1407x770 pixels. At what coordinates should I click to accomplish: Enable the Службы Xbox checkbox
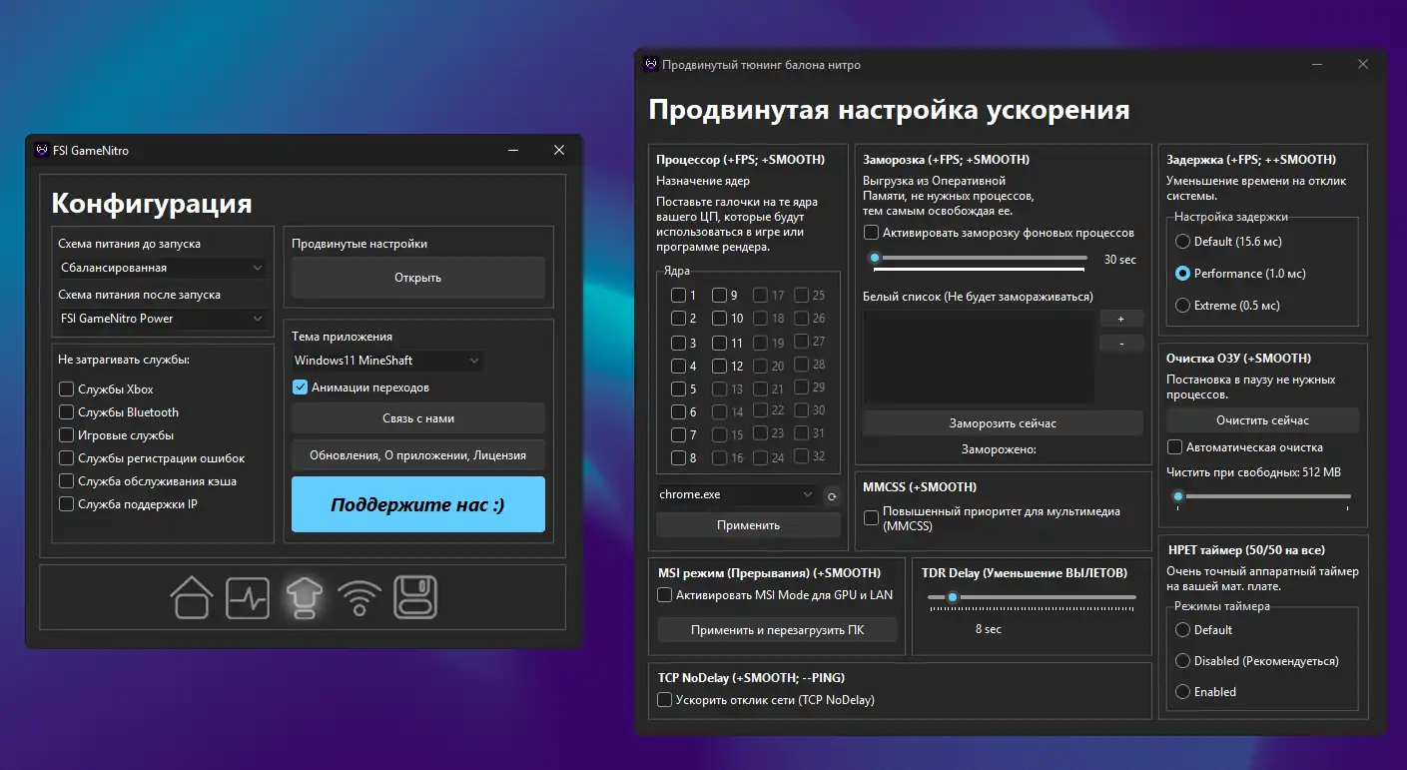tap(66, 389)
